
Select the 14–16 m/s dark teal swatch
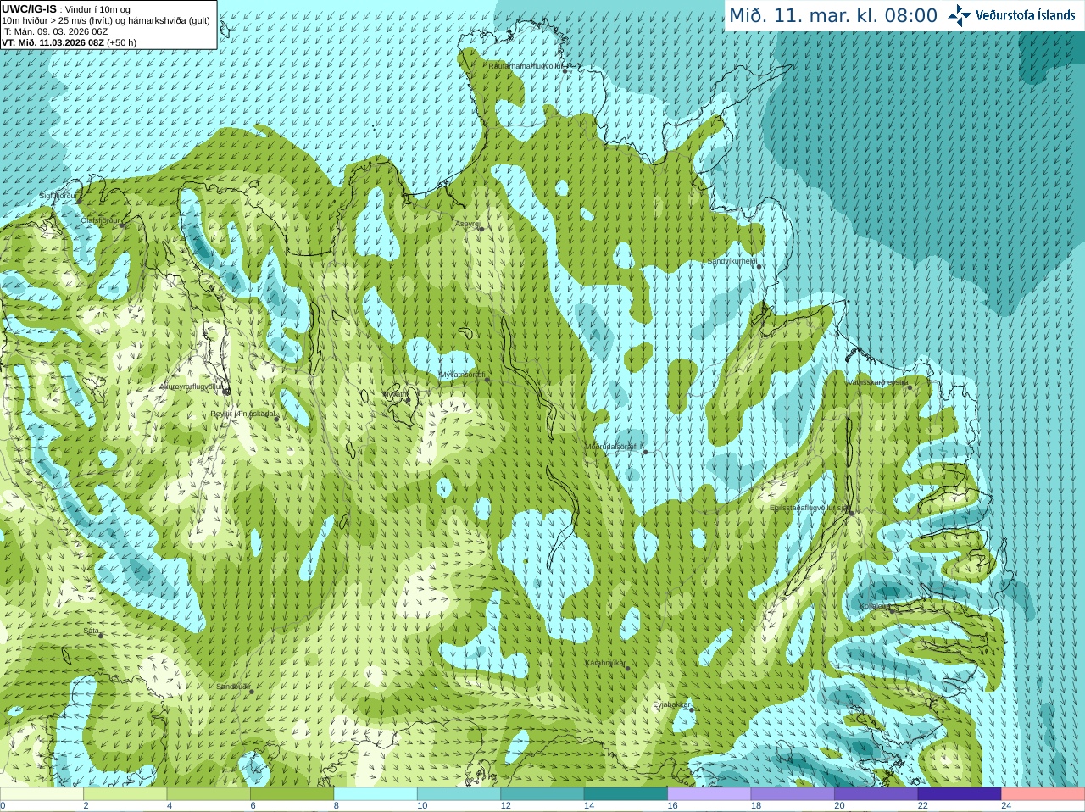(x=626, y=794)
